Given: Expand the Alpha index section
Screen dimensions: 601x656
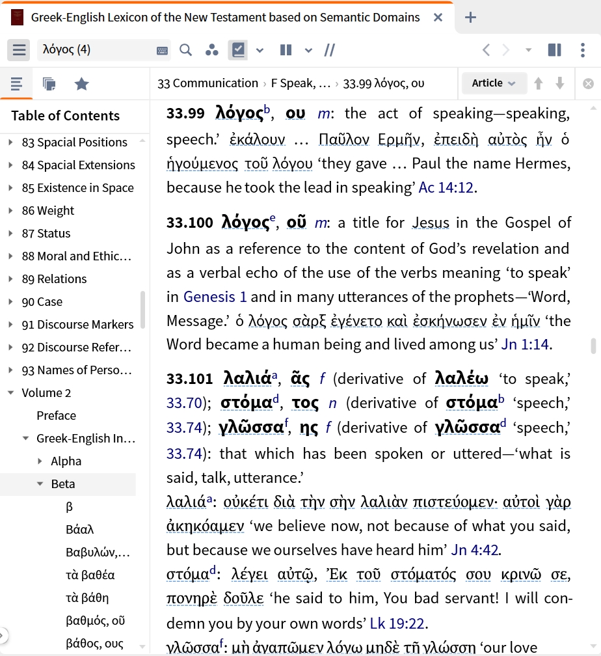Looking at the screenshot, I should [x=40, y=461].
